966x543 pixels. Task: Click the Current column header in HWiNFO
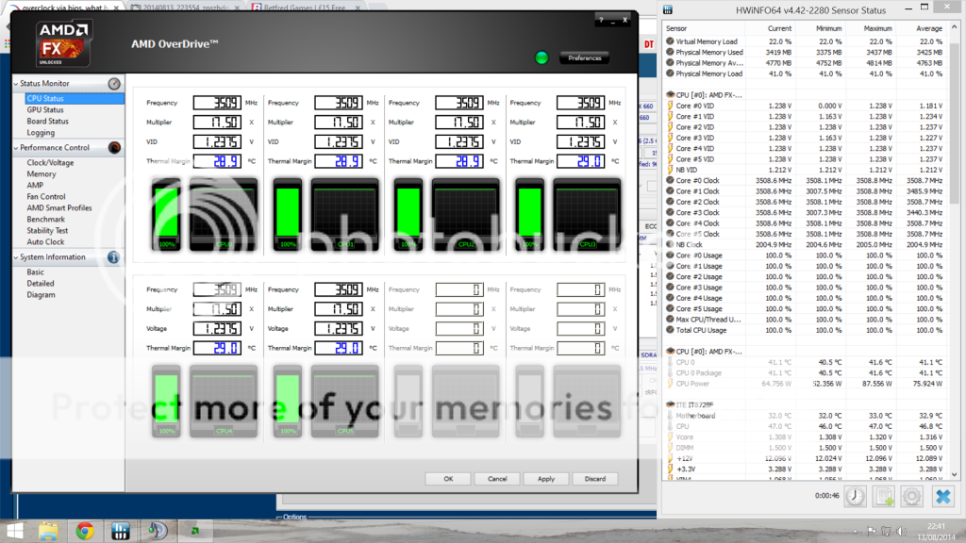tap(778, 28)
